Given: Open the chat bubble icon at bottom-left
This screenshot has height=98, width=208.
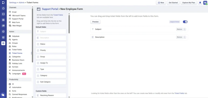Looking at the screenshot, I should [x=3, y=95].
